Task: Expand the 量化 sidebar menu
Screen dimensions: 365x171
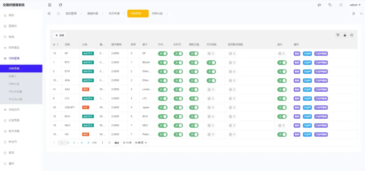Action: click(21, 164)
